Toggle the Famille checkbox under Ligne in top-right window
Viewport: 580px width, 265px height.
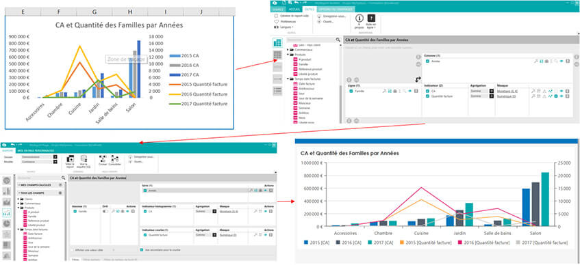[351, 91]
